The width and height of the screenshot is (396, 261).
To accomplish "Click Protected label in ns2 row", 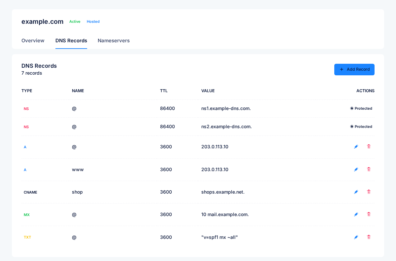I will click(363, 127).
